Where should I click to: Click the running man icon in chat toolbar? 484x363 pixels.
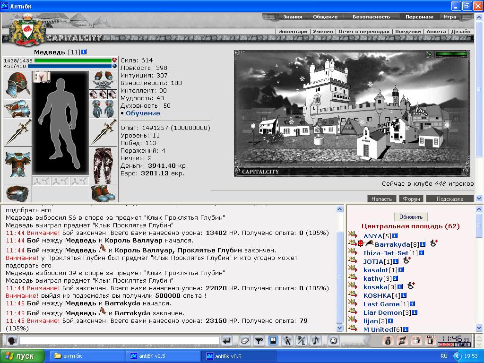coord(287,341)
